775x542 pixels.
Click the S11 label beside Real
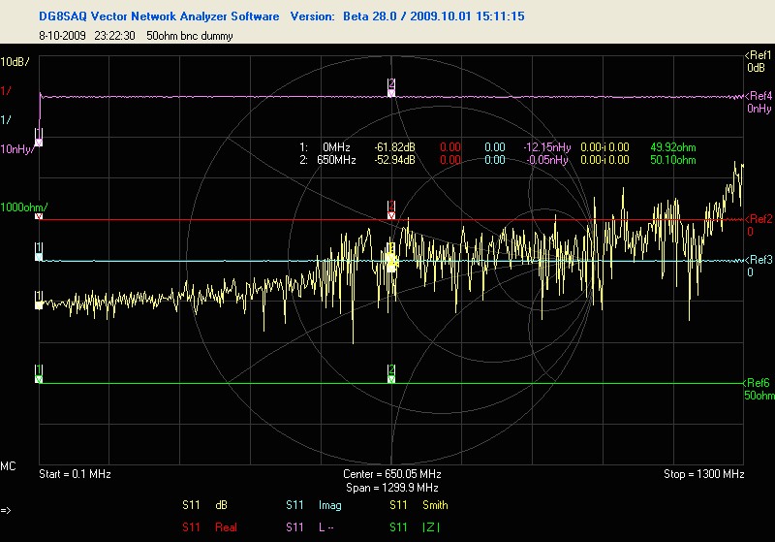191,527
